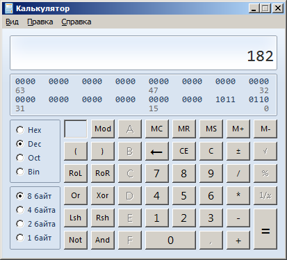
Task: Click the Xor button
Action: [x=103, y=195]
